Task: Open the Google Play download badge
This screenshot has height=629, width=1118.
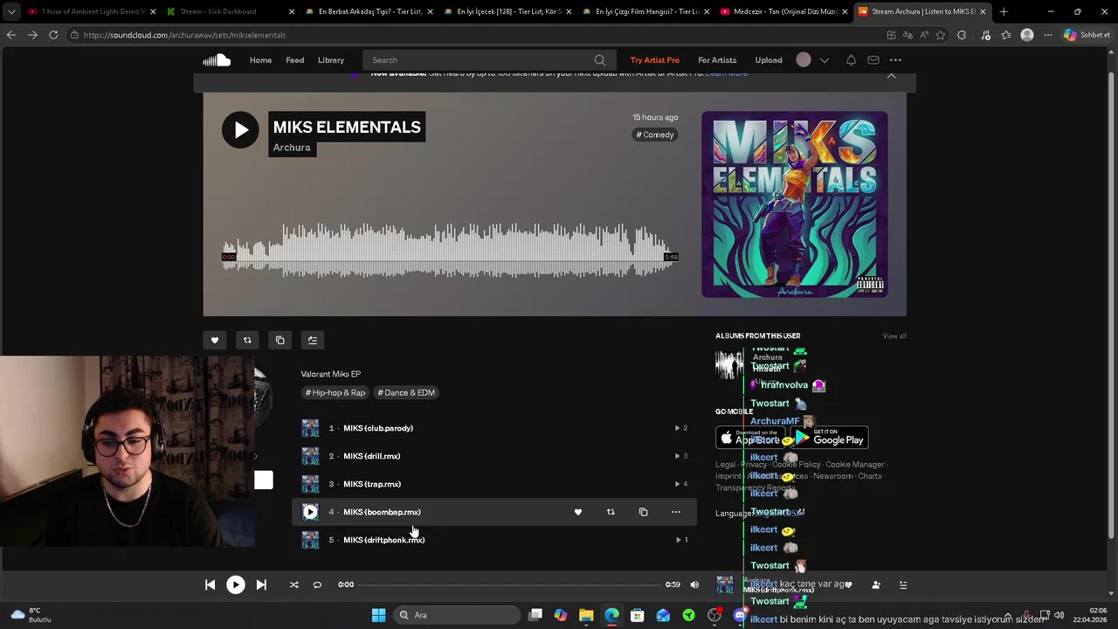Action: pyautogui.click(x=831, y=438)
